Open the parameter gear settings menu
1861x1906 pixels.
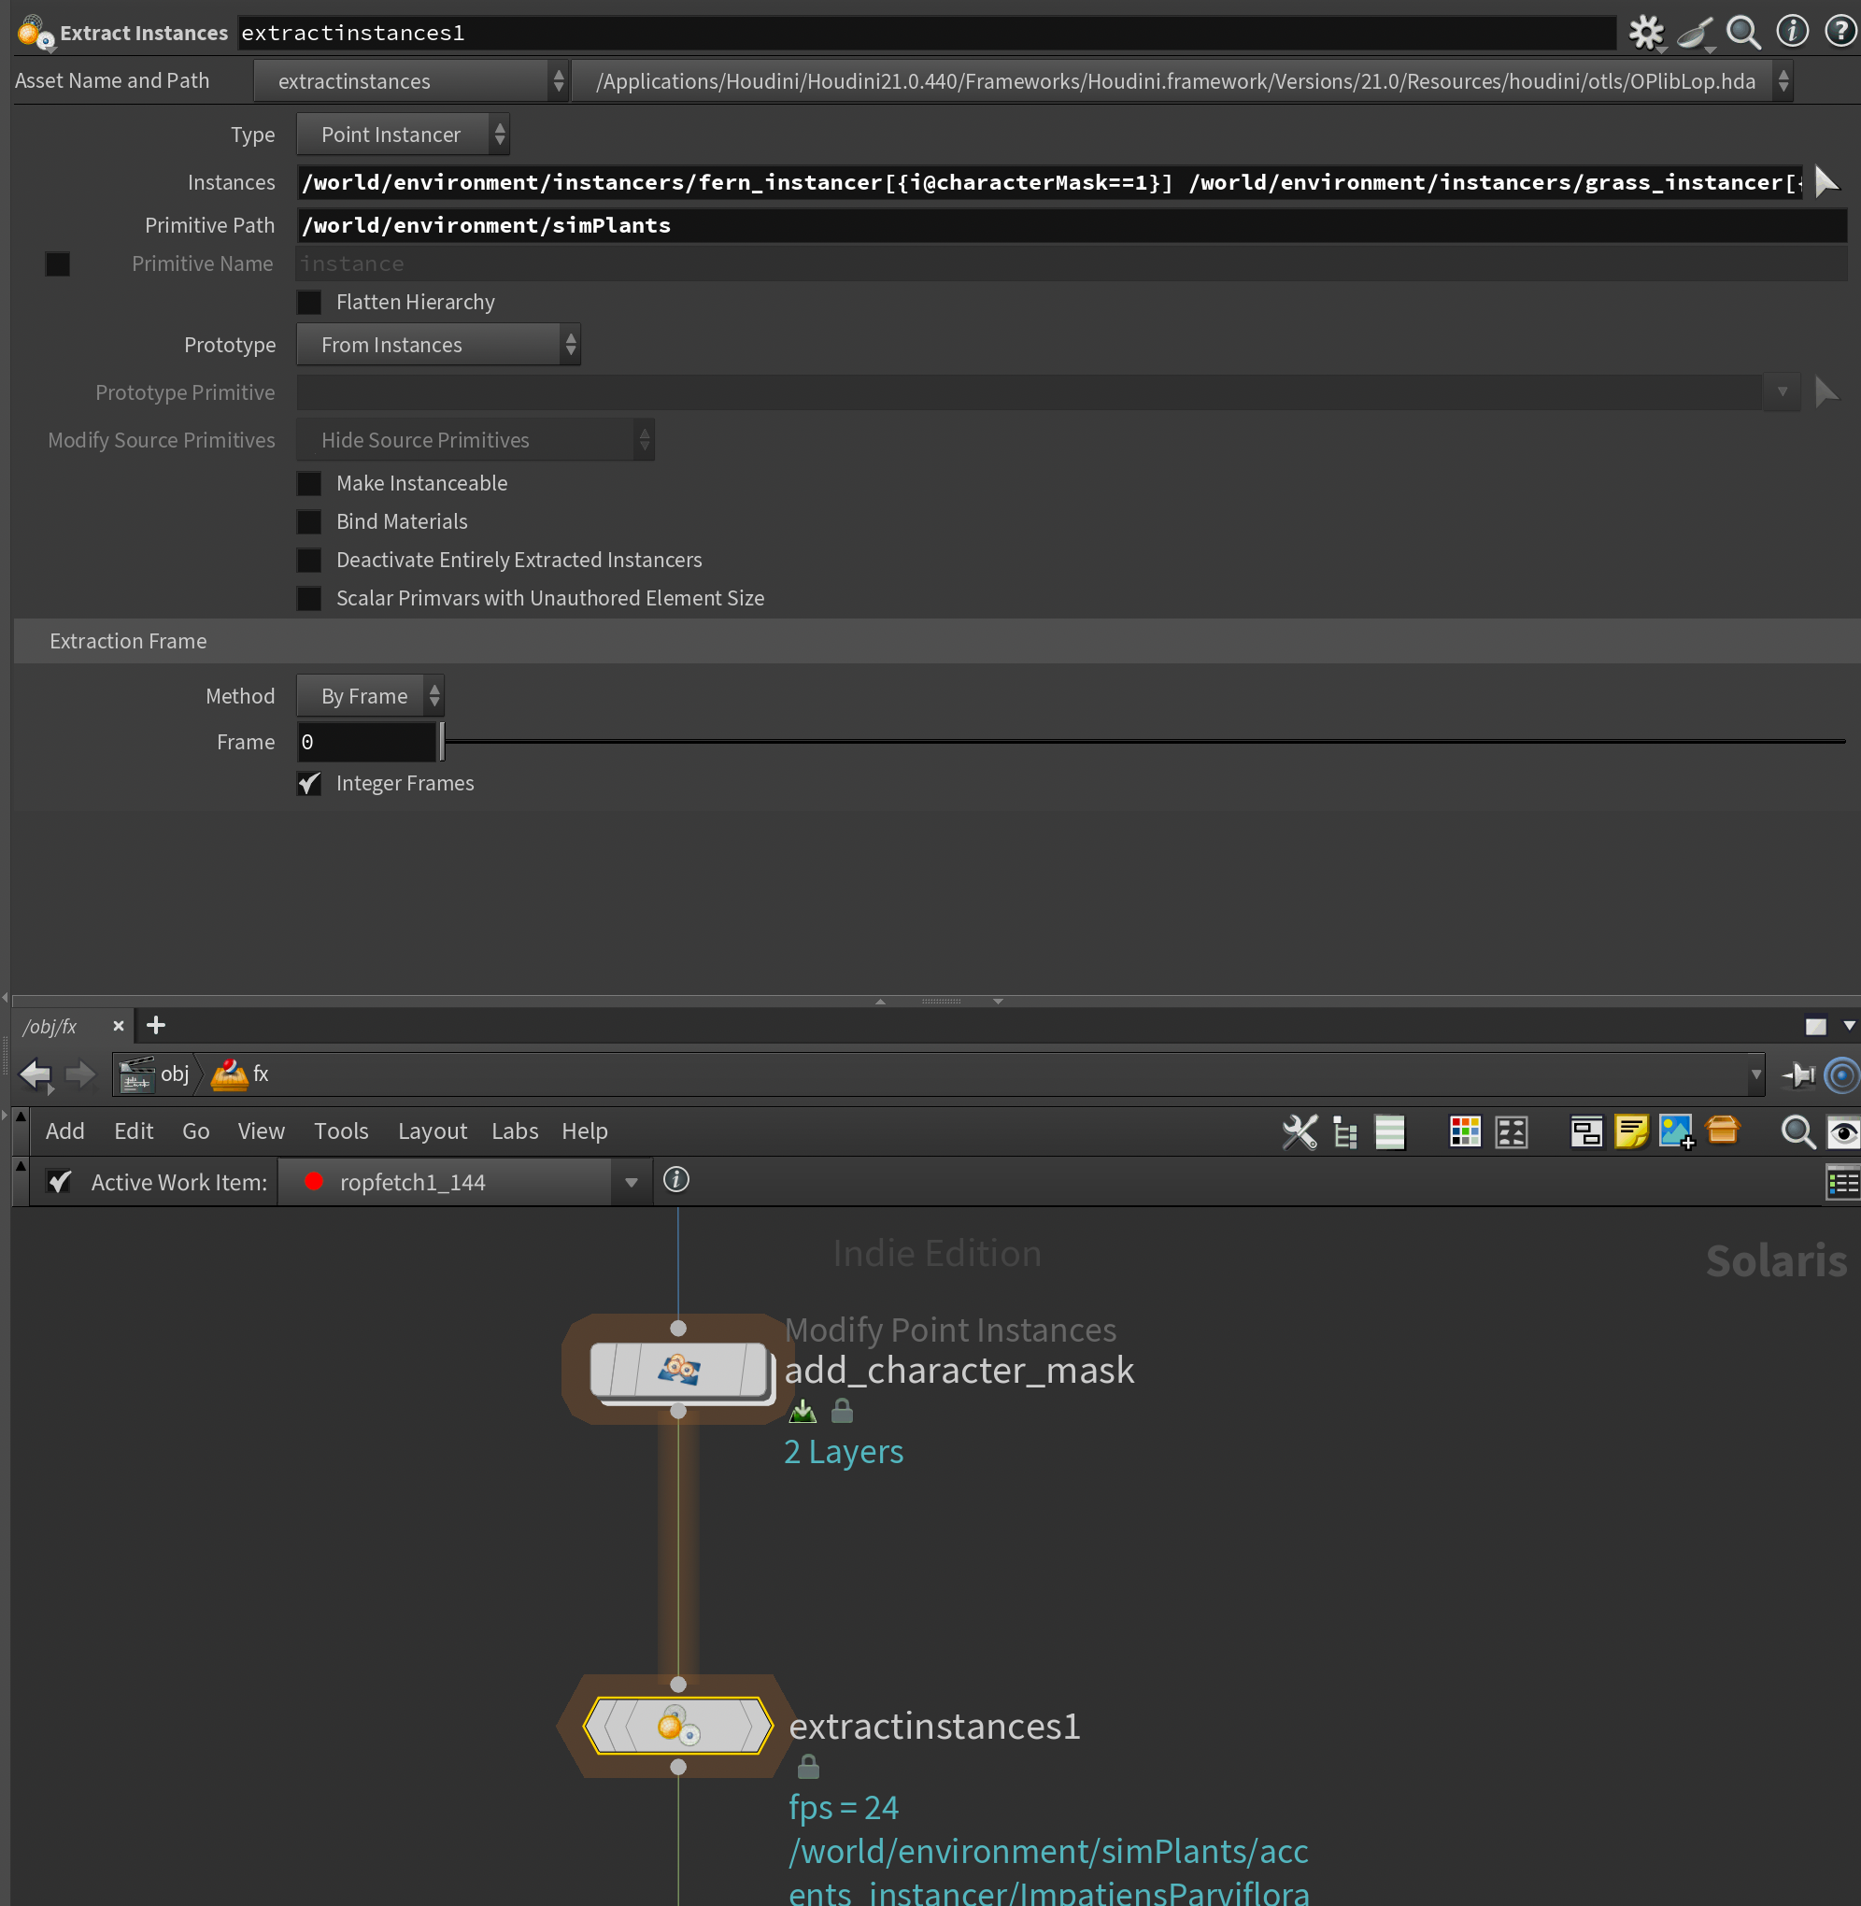(x=1645, y=33)
